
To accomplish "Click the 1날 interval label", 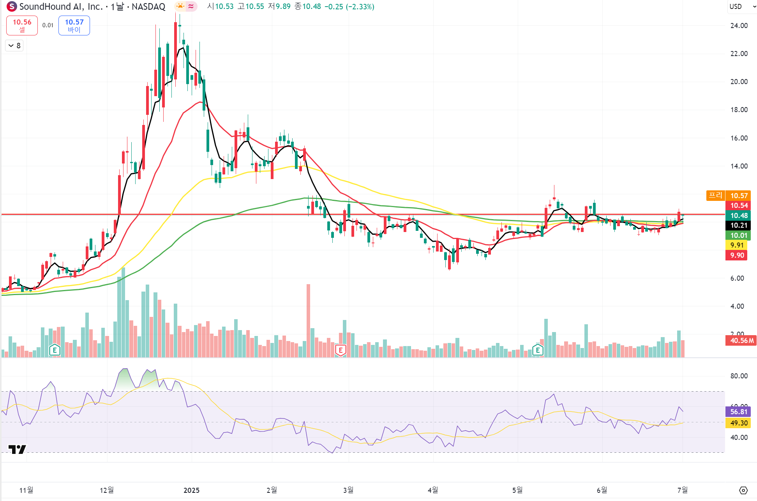I will click(x=117, y=6).
